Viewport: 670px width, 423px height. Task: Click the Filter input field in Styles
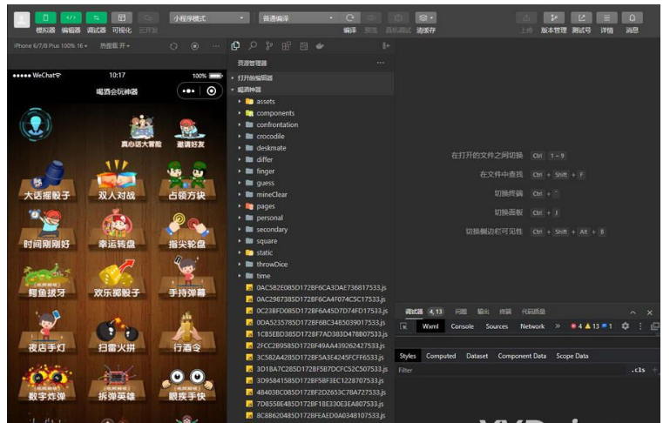click(x=505, y=370)
